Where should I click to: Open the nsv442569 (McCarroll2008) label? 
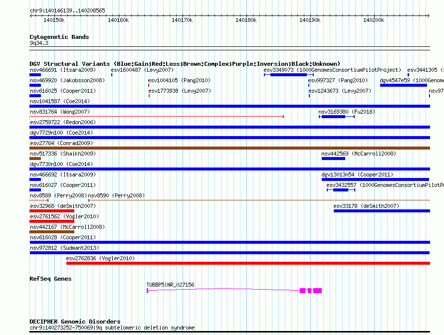tap(359, 154)
